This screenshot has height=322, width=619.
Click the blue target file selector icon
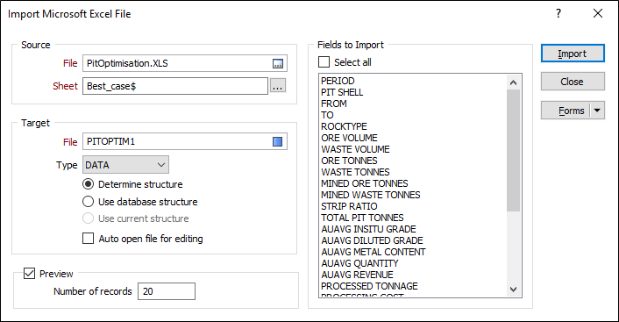coord(278,141)
